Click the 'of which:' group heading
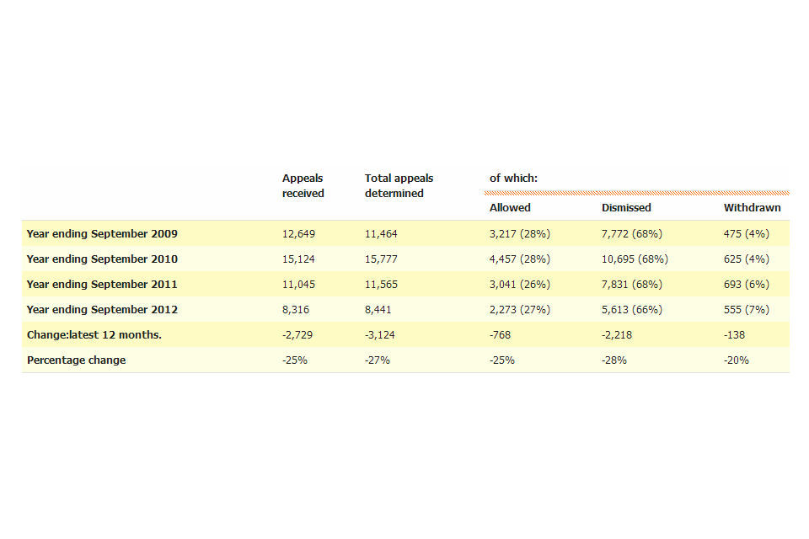The height and width of the screenshot is (539, 809). pos(513,179)
